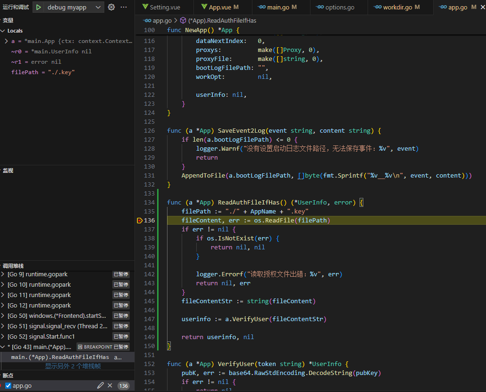Switch to the Setting.vue tab

[165, 7]
